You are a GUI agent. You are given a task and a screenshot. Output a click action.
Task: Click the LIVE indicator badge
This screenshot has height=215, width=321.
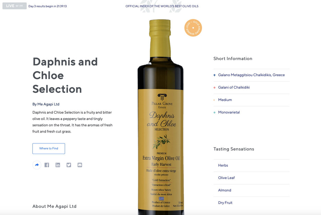pyautogui.click(x=14, y=6)
